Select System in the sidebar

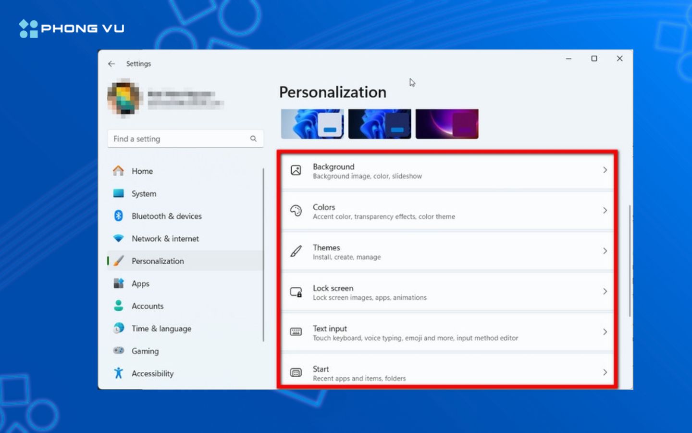143,193
